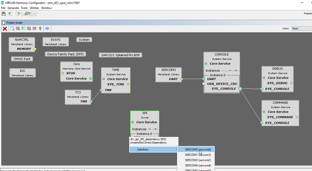312x171 pixels.
Task: Select the Device Family Pack (DFP) component
Action: coord(65,54)
